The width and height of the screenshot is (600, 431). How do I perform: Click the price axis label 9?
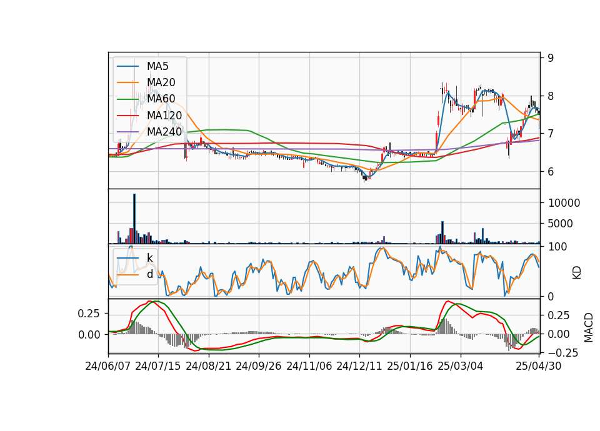pyautogui.click(x=551, y=58)
